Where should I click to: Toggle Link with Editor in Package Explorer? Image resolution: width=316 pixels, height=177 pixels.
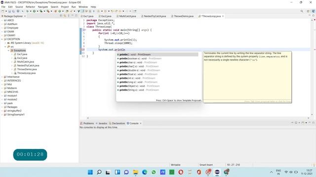coord(65,16)
